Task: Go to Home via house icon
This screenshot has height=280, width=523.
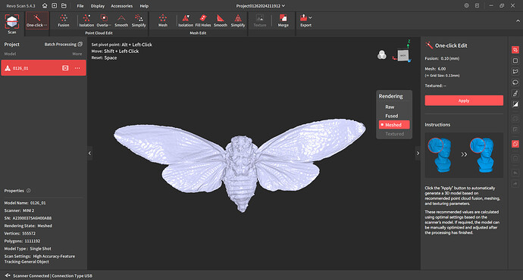Action: [45, 5]
